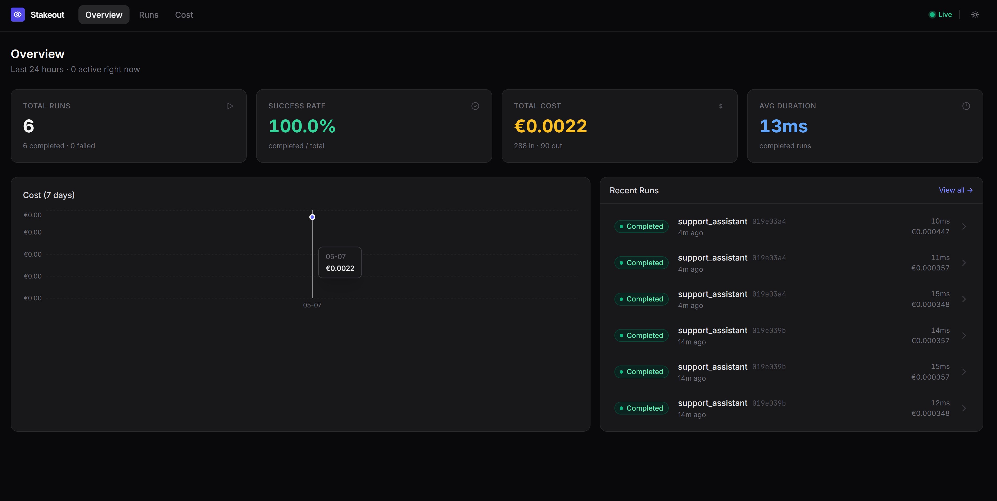Open support_assistant run with 10ms duration
The width and height of the screenshot is (997, 501).
point(791,227)
